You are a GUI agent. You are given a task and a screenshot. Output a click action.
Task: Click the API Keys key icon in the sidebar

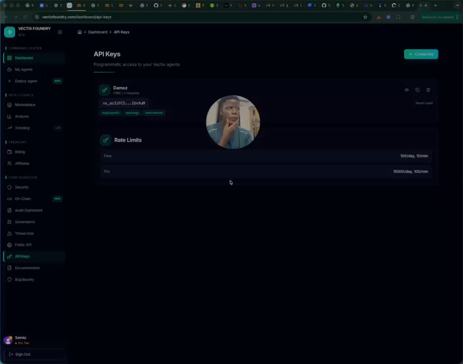(10, 256)
